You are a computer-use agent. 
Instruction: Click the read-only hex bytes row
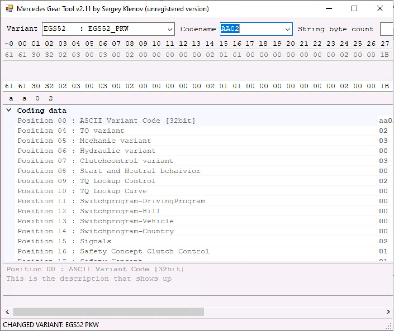[198, 55]
